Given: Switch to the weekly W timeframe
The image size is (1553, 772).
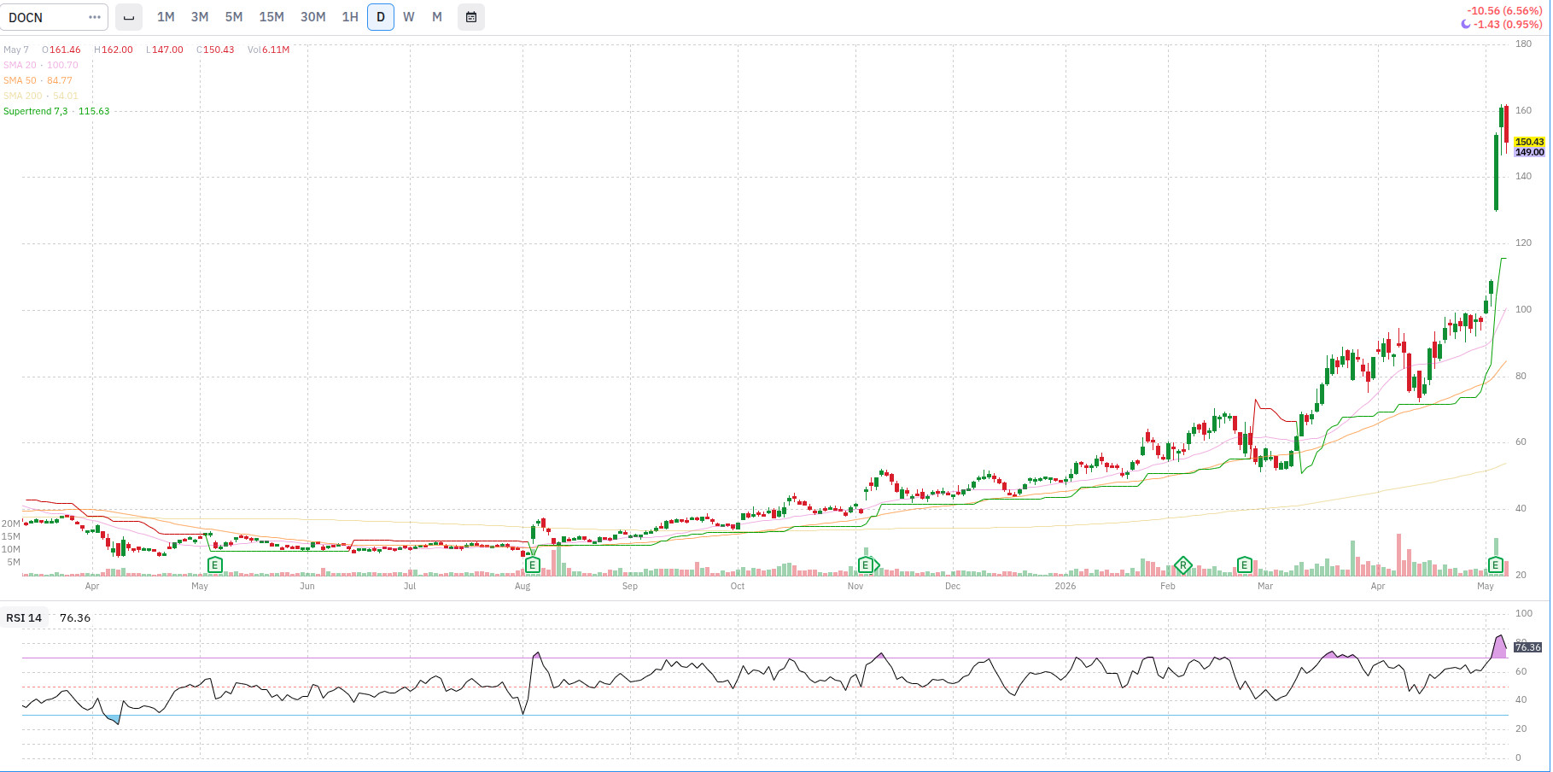Looking at the screenshot, I should pos(409,17).
